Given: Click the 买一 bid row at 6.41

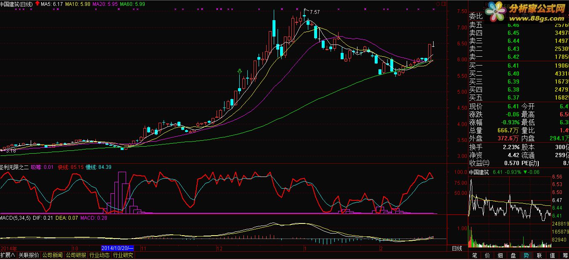Looking at the screenshot, I should tap(519, 66).
